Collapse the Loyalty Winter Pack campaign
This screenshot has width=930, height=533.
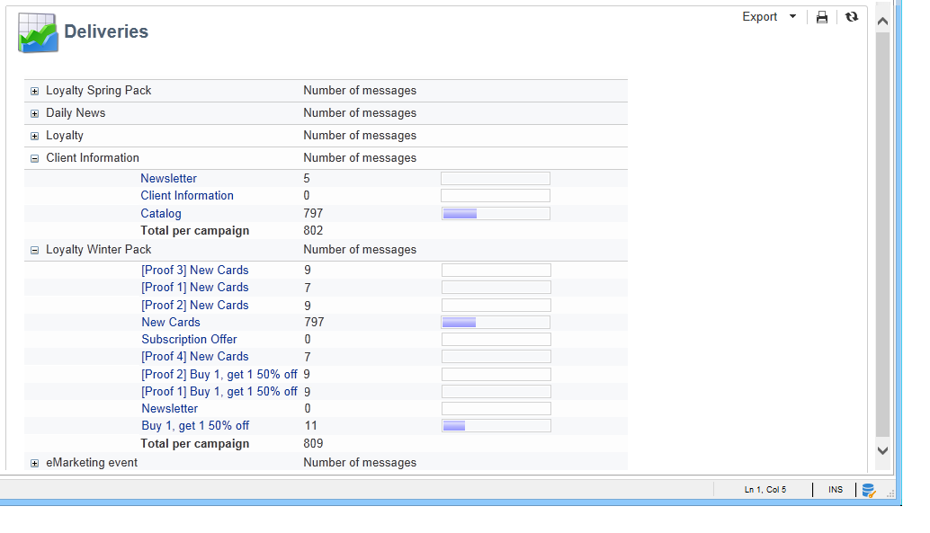[x=34, y=251]
